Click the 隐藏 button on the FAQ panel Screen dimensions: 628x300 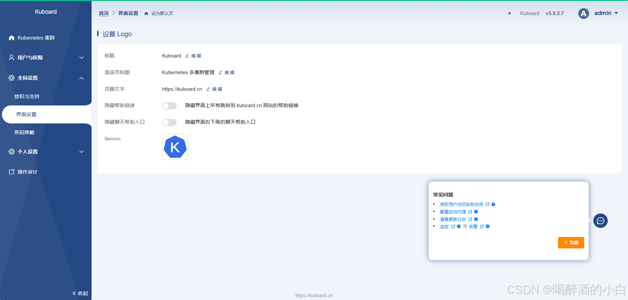click(571, 243)
